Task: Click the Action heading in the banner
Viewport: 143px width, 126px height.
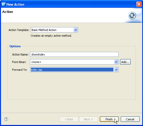Action: (7, 12)
